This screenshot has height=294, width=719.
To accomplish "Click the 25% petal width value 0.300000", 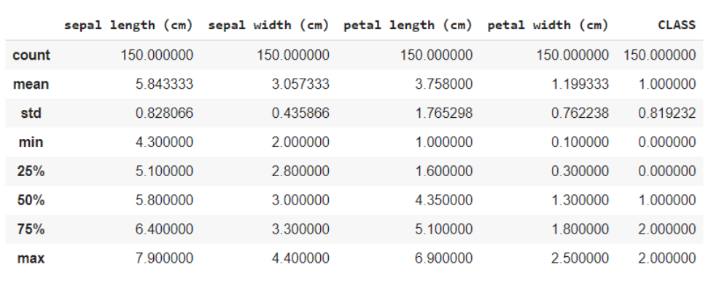I will click(x=580, y=171).
